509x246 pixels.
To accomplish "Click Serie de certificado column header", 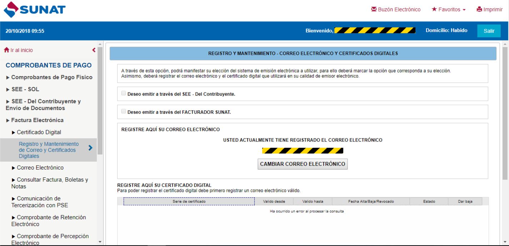I will coord(189,201).
